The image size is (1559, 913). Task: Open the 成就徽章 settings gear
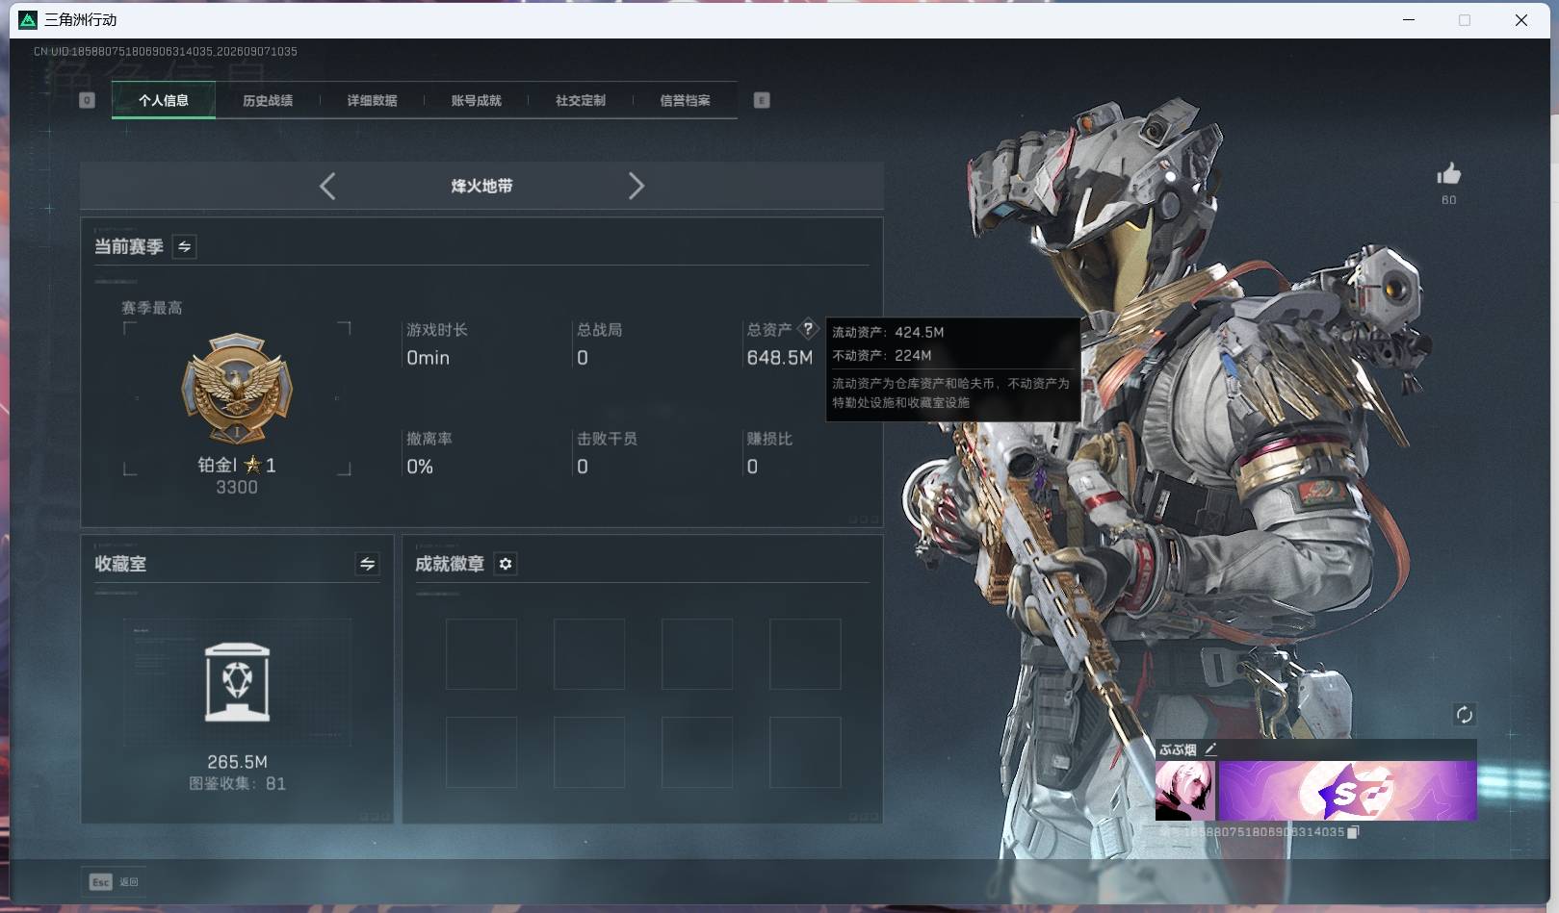coord(506,564)
